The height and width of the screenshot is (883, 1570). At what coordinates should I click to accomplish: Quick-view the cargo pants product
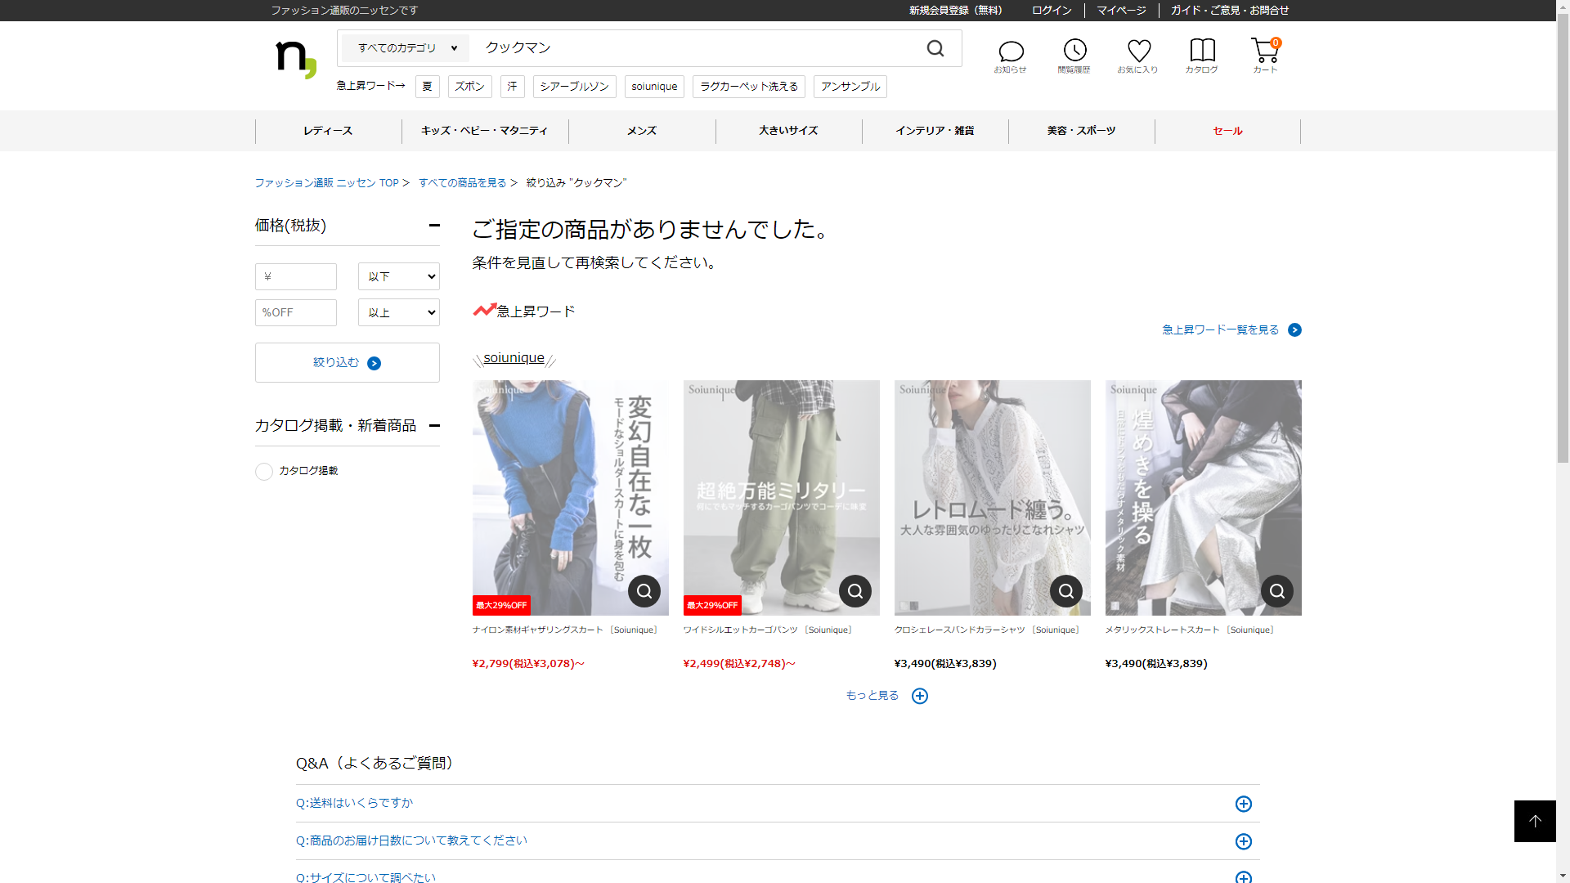click(x=855, y=591)
